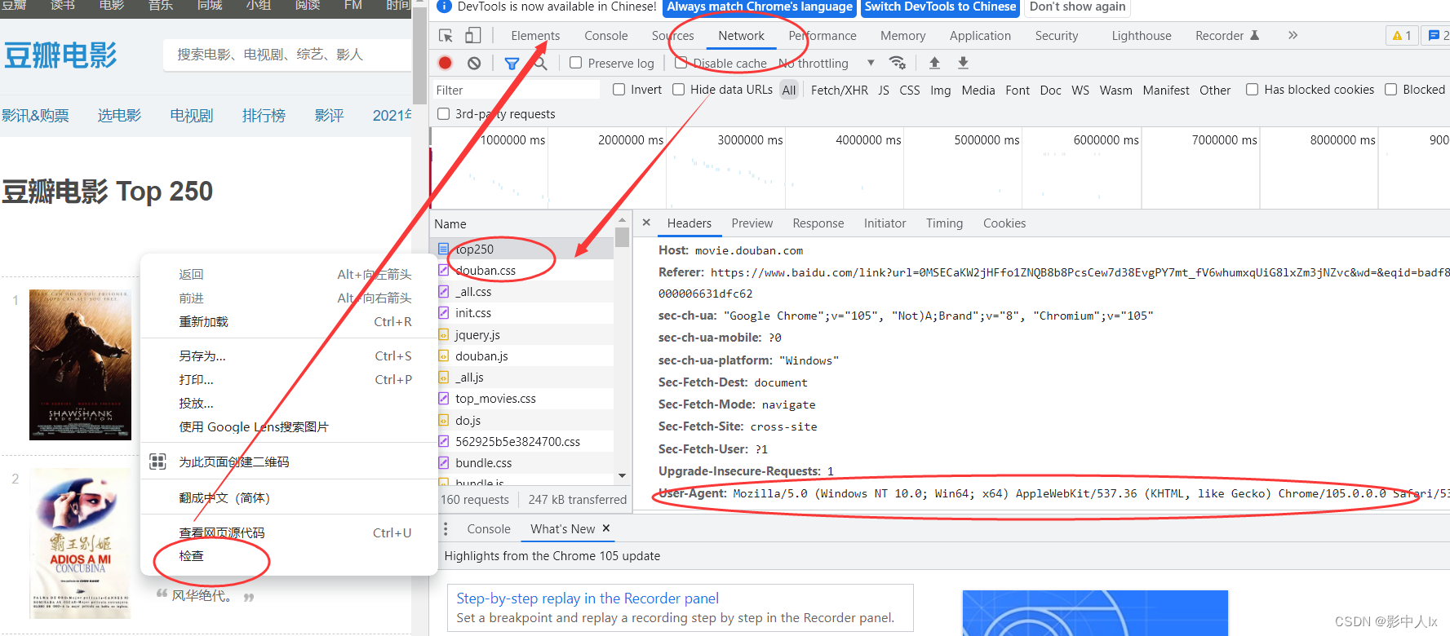This screenshot has height=636, width=1450.
Task: Open the Memory tab
Action: coord(902,36)
